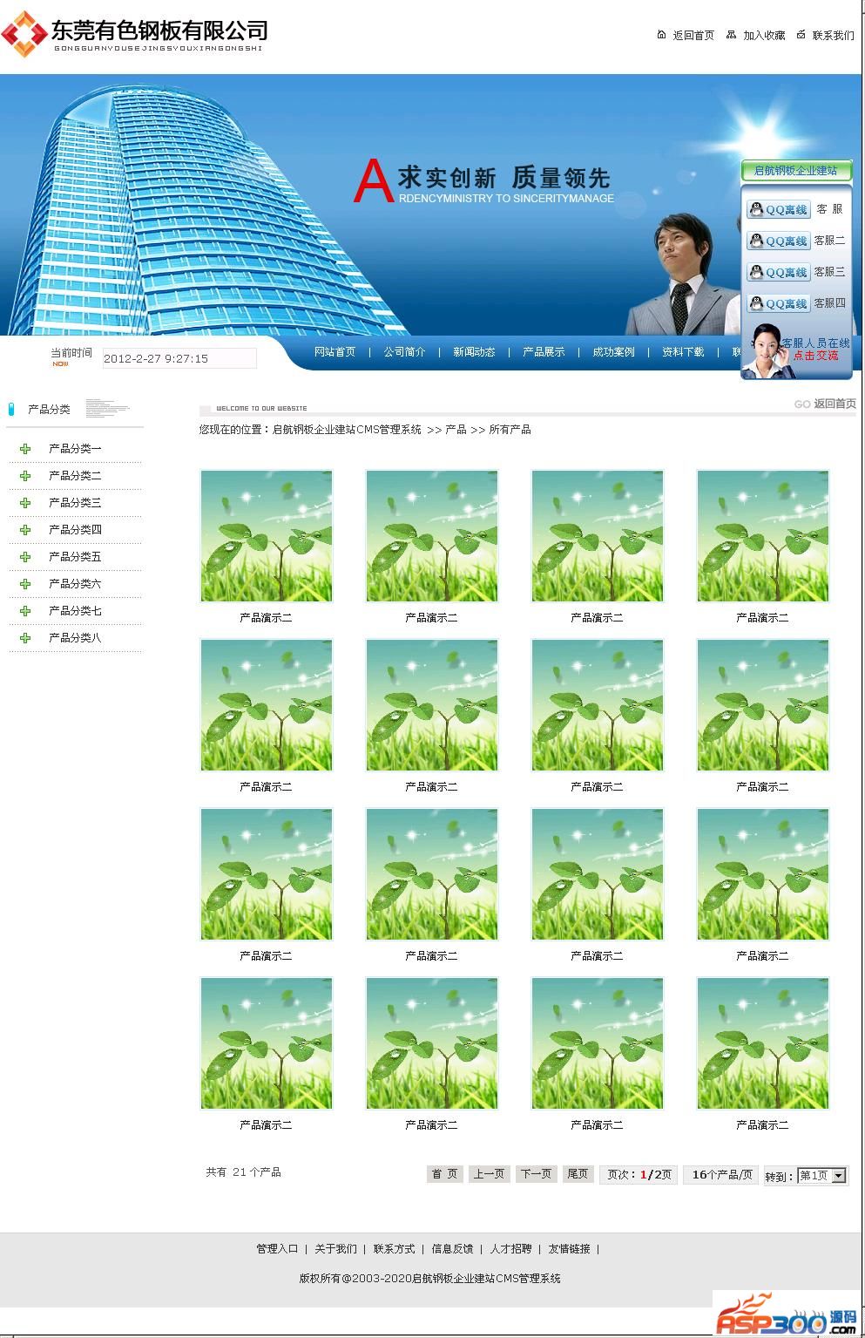Open first product thumbnail in top row

tap(267, 536)
